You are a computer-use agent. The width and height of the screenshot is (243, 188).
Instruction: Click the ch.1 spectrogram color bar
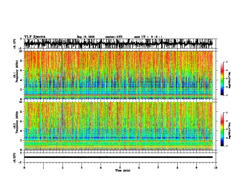[x=222, y=79]
